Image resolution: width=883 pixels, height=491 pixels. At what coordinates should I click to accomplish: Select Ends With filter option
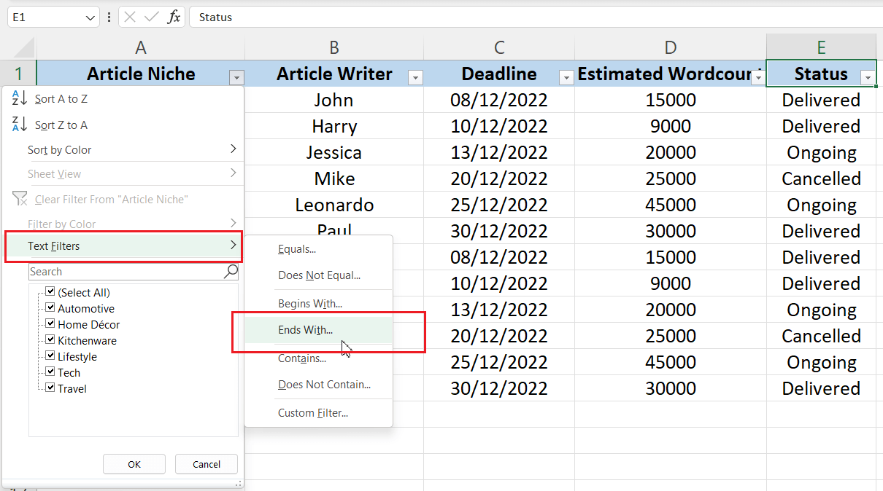(304, 329)
